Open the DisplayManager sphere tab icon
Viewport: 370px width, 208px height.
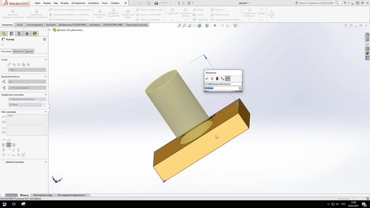(x=35, y=34)
